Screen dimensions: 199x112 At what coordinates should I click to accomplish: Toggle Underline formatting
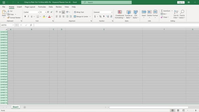32,16
